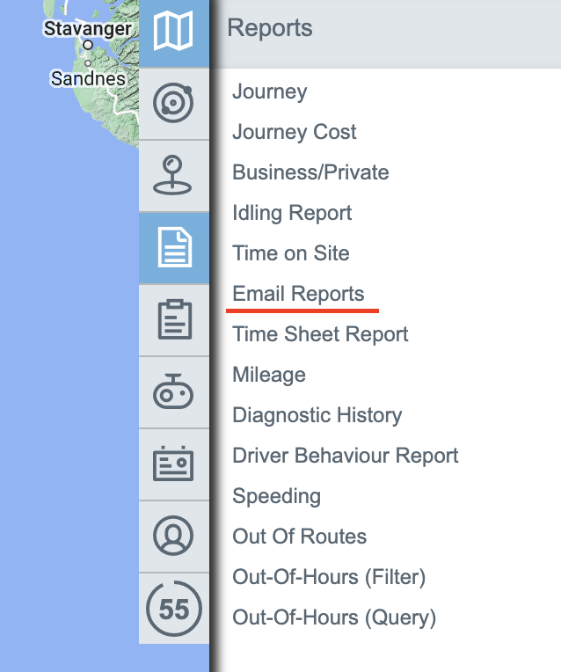Select the underlined Email Reports item
Screen dimensions: 561x672
(x=298, y=294)
